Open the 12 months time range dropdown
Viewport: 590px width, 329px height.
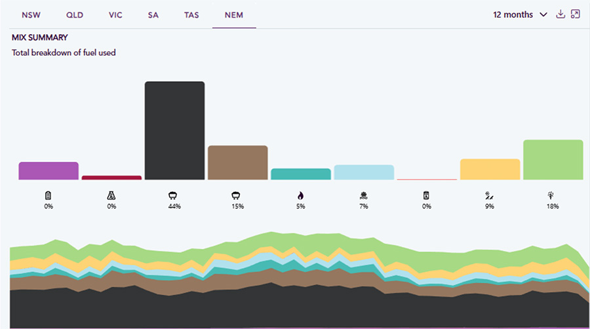click(520, 14)
